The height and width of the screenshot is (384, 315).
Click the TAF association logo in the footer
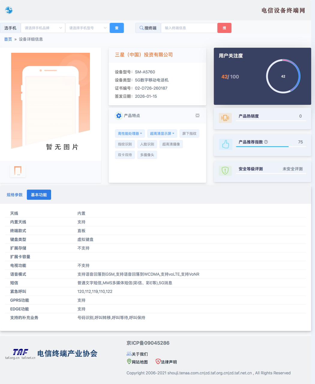(x=20, y=354)
